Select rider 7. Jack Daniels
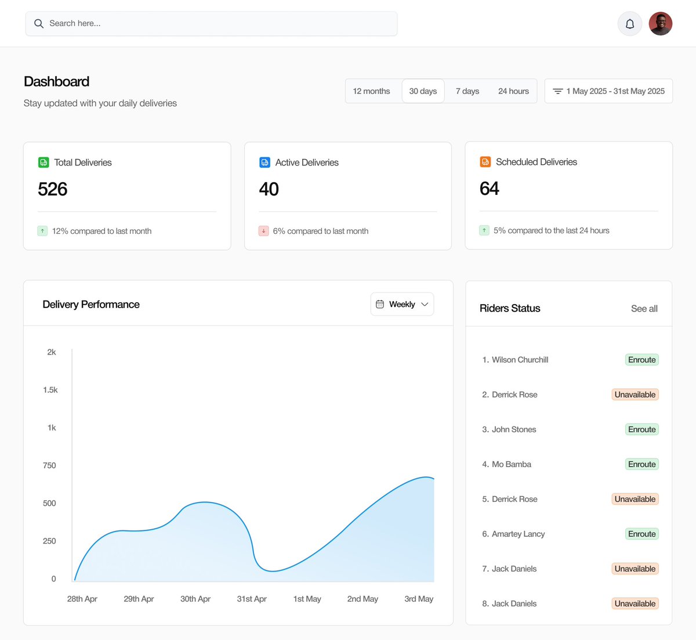 point(509,569)
